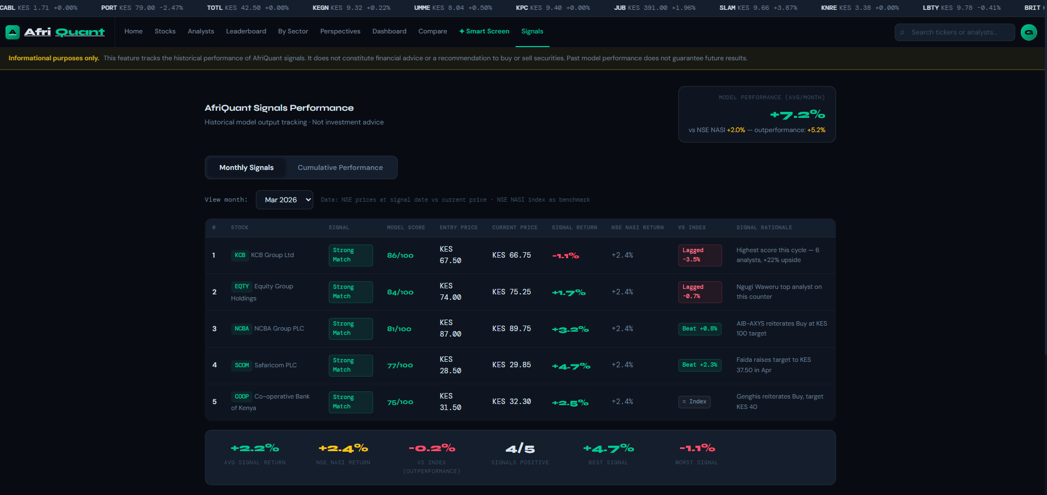This screenshot has height=495, width=1047.
Task: Select the Signals nav tab
Action: click(x=532, y=31)
